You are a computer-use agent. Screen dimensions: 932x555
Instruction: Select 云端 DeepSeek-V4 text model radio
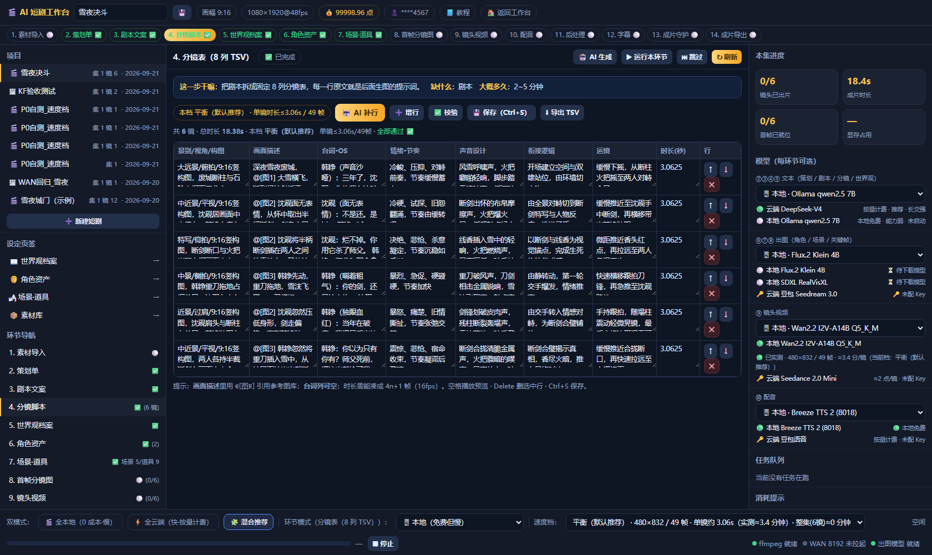pyautogui.click(x=760, y=209)
